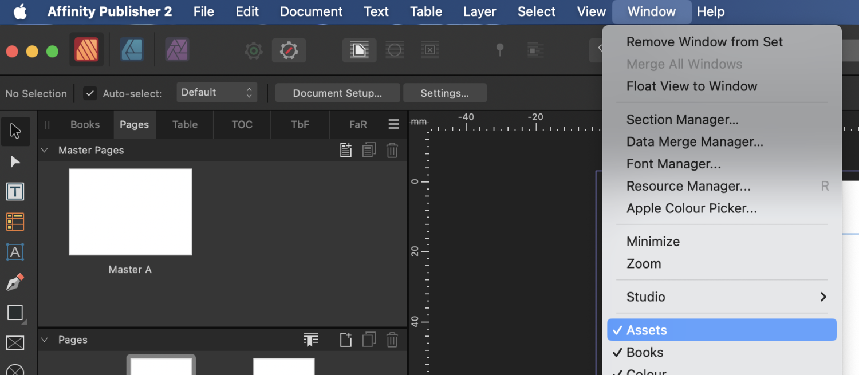Click the Settings button
The height and width of the screenshot is (375, 859).
(445, 93)
